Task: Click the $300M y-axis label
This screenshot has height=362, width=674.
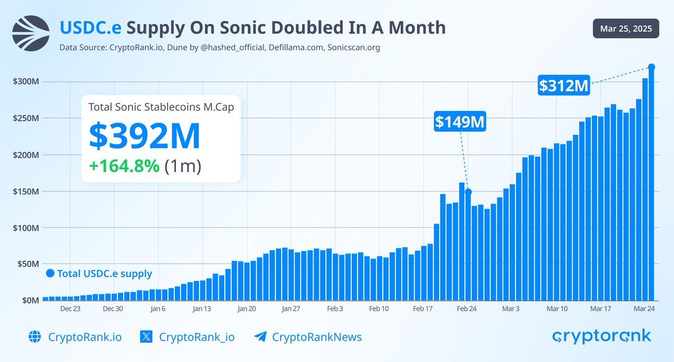Action: (x=26, y=82)
